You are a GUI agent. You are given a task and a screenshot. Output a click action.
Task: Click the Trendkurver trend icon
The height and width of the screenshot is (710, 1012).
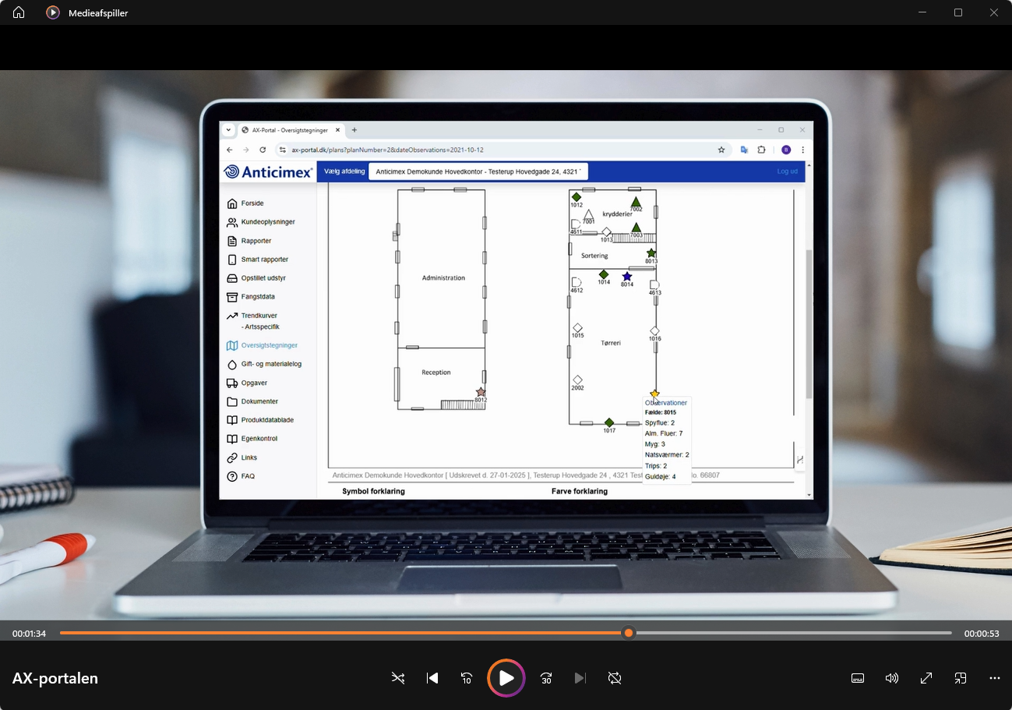[232, 316]
